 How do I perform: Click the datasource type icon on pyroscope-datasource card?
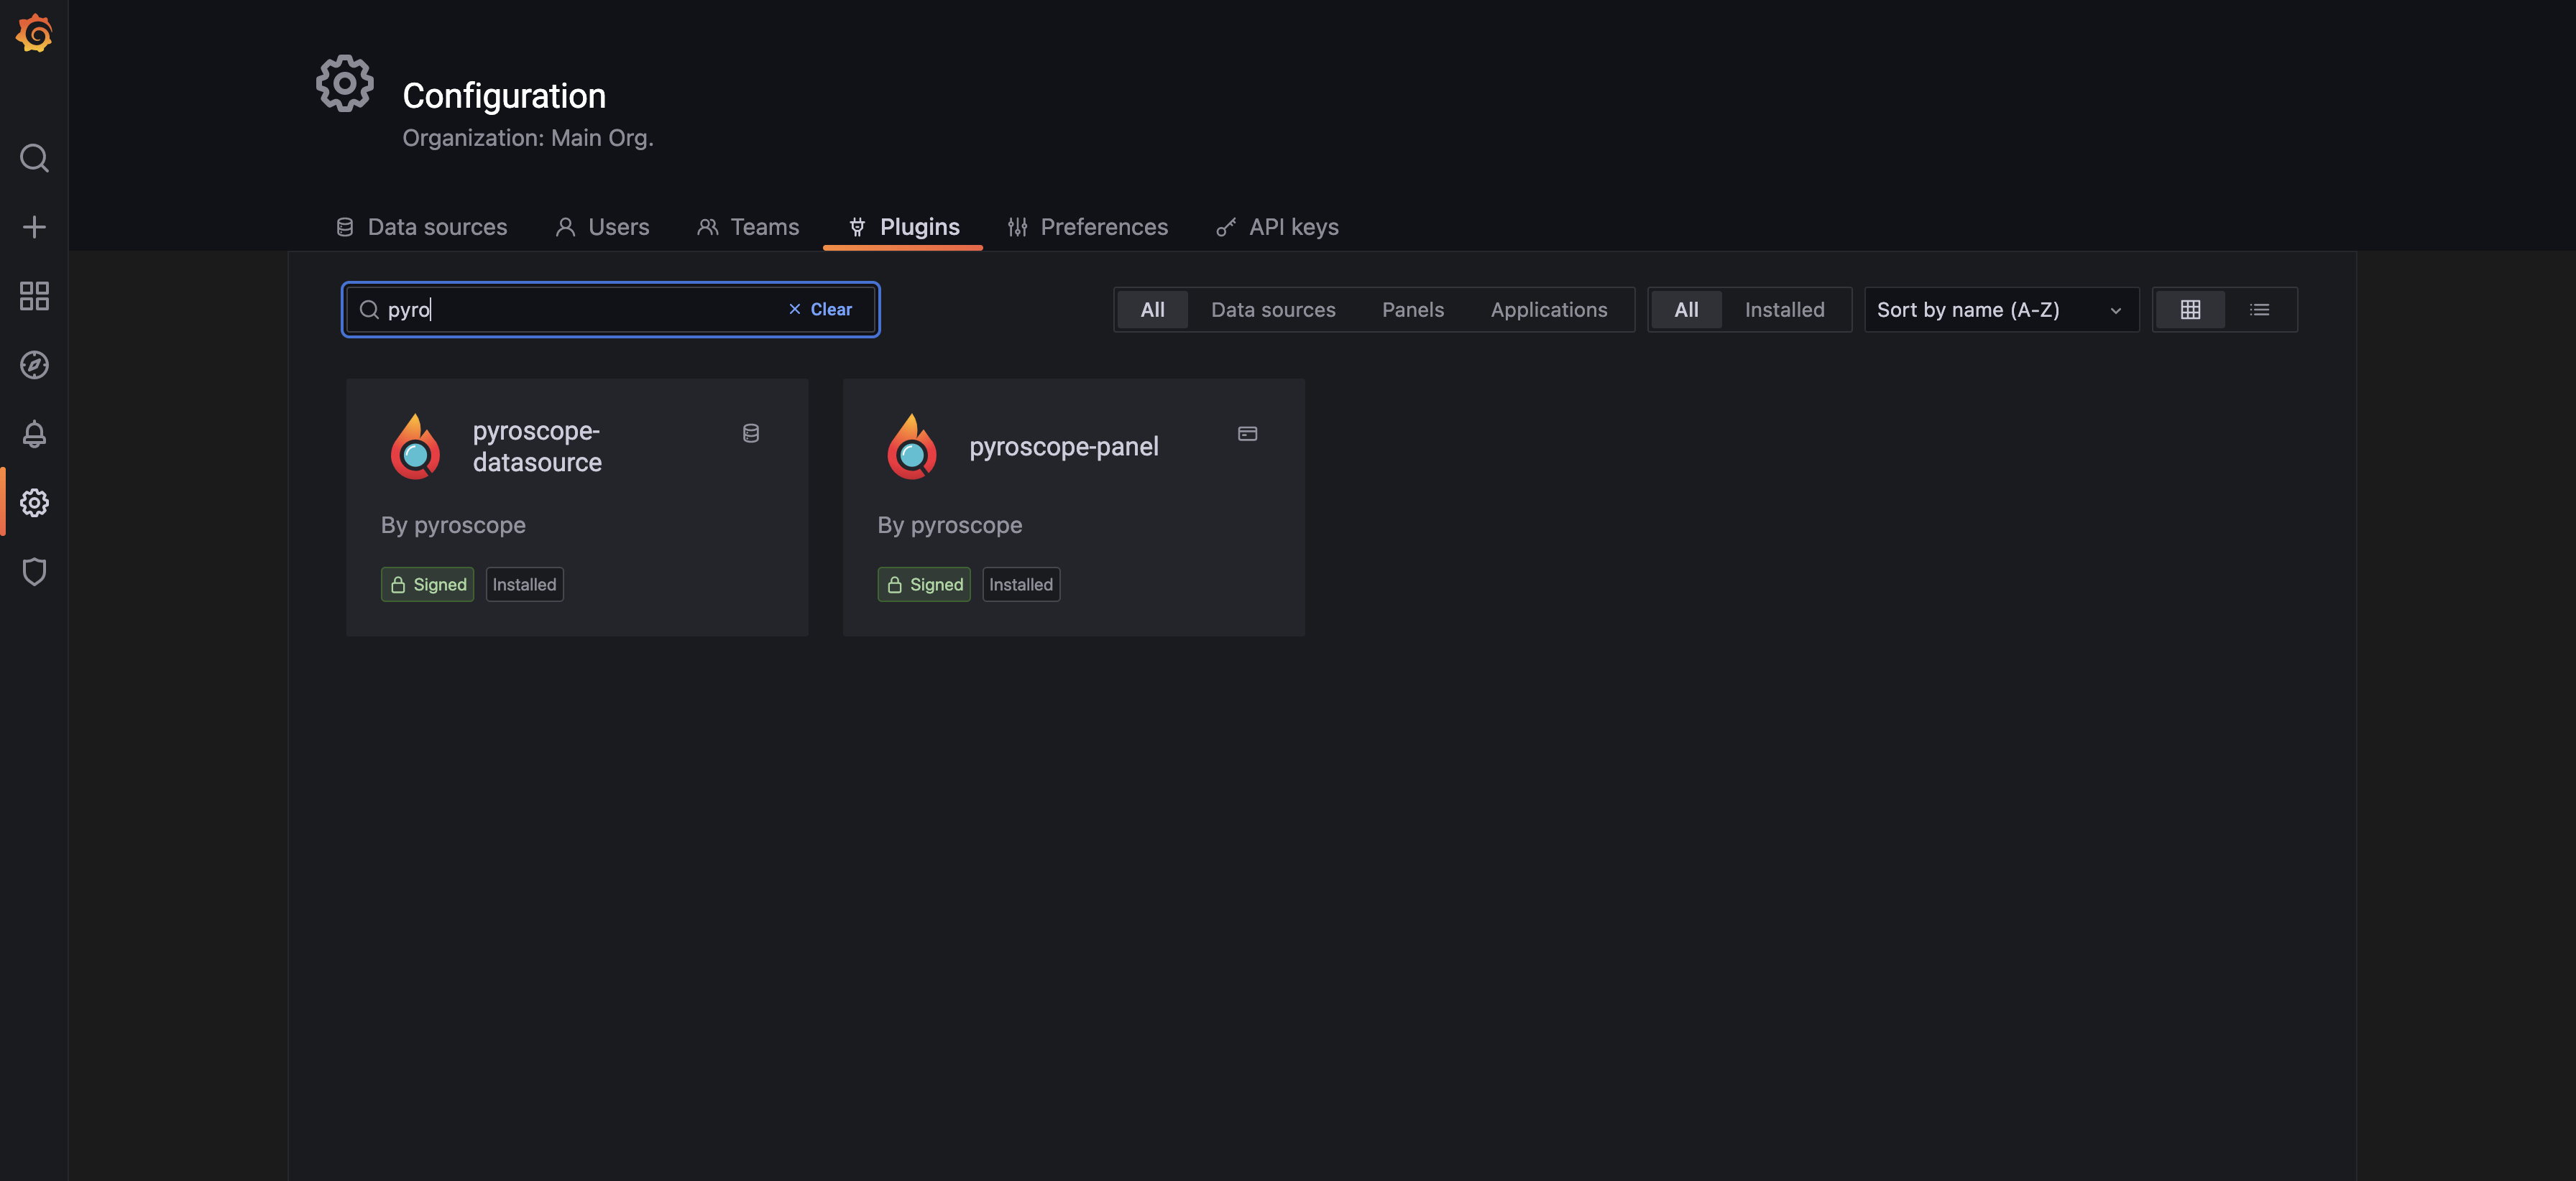tap(751, 432)
